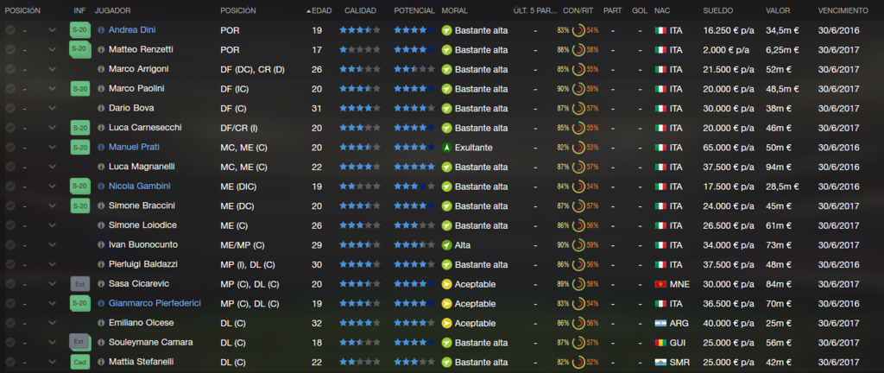Viewport: 884px width, 373px height.
Task: Click the condition circle for Ivan Buonocunto
Action: [578, 245]
